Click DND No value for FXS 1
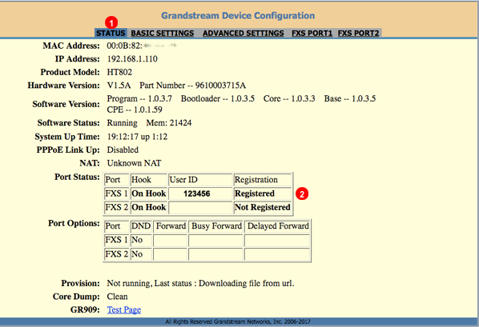 tap(141, 240)
